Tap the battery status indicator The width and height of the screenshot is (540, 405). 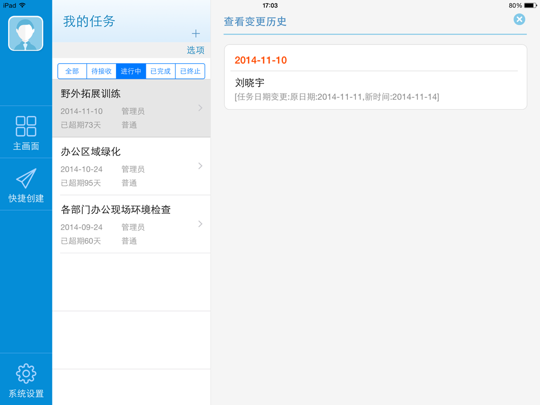tap(530, 5)
